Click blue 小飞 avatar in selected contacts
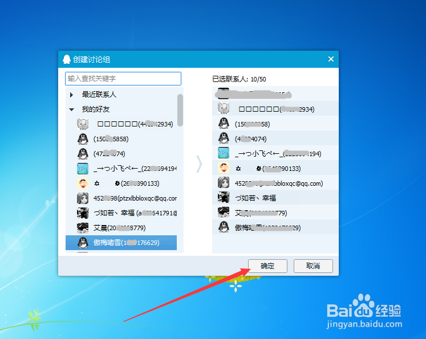This screenshot has height=339, width=426. (x=224, y=153)
